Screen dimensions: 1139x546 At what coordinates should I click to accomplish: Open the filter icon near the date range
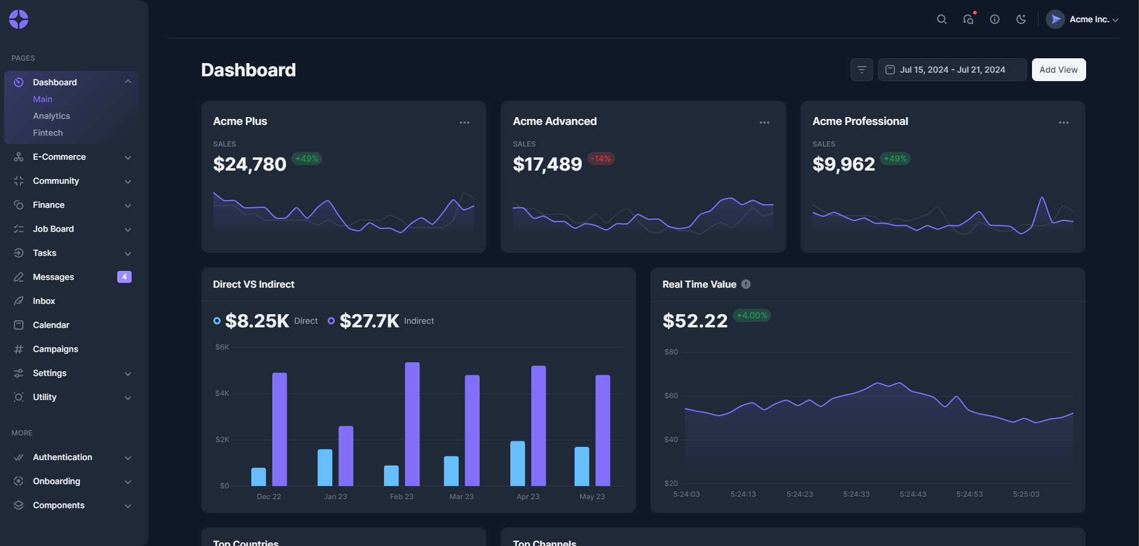[861, 69]
